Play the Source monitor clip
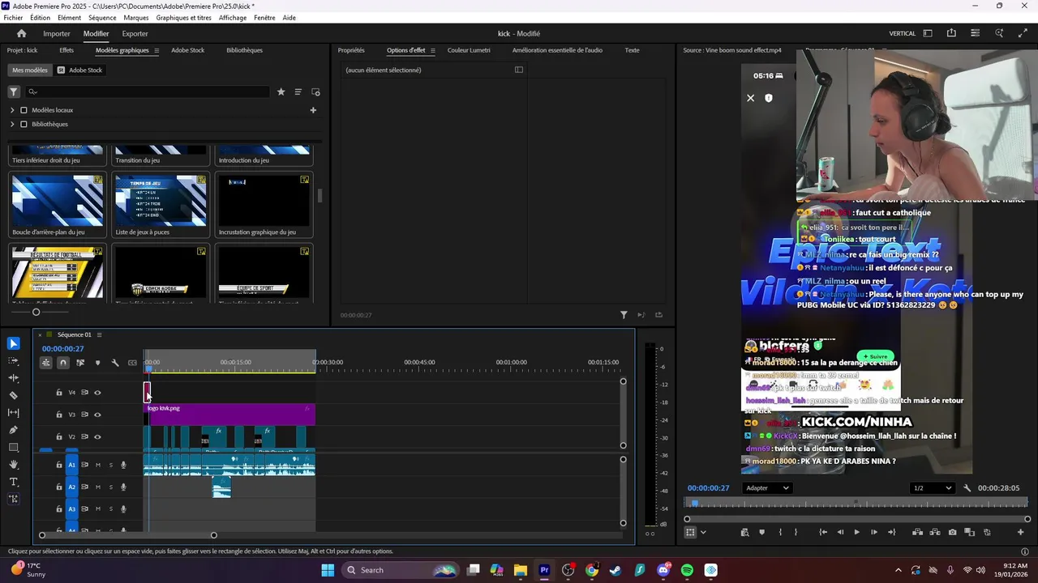 856,532
